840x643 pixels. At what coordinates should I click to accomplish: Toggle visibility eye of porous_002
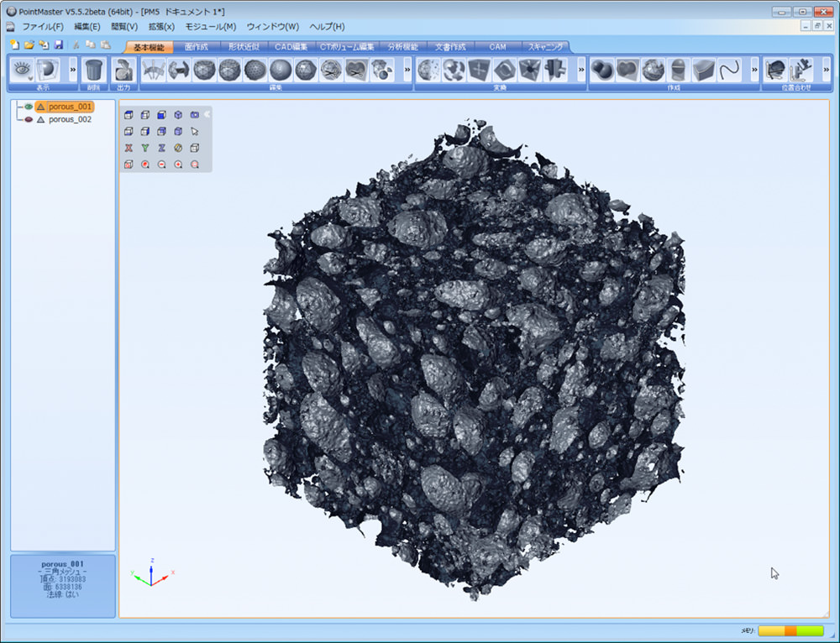29,119
